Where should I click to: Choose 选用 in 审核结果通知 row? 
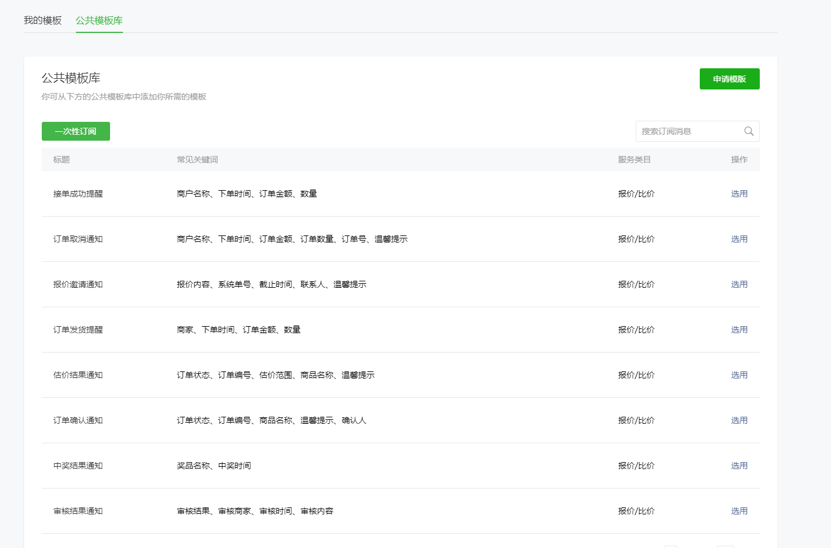pos(739,511)
